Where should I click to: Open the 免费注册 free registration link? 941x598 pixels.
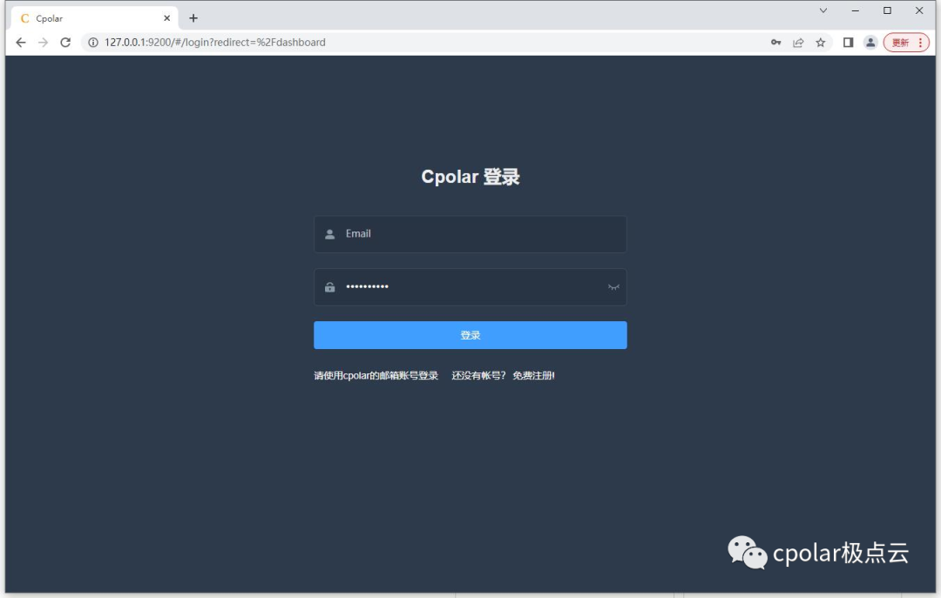click(x=533, y=375)
